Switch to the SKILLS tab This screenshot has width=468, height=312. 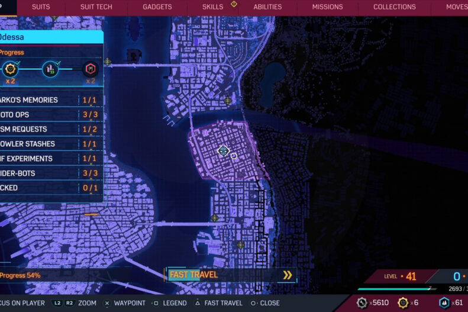(x=212, y=7)
